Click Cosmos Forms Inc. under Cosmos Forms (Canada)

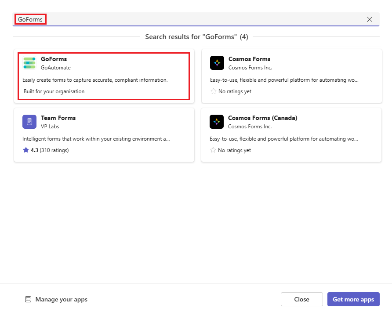(x=250, y=127)
